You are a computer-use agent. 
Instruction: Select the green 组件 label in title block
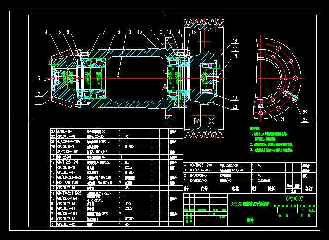point(250,220)
